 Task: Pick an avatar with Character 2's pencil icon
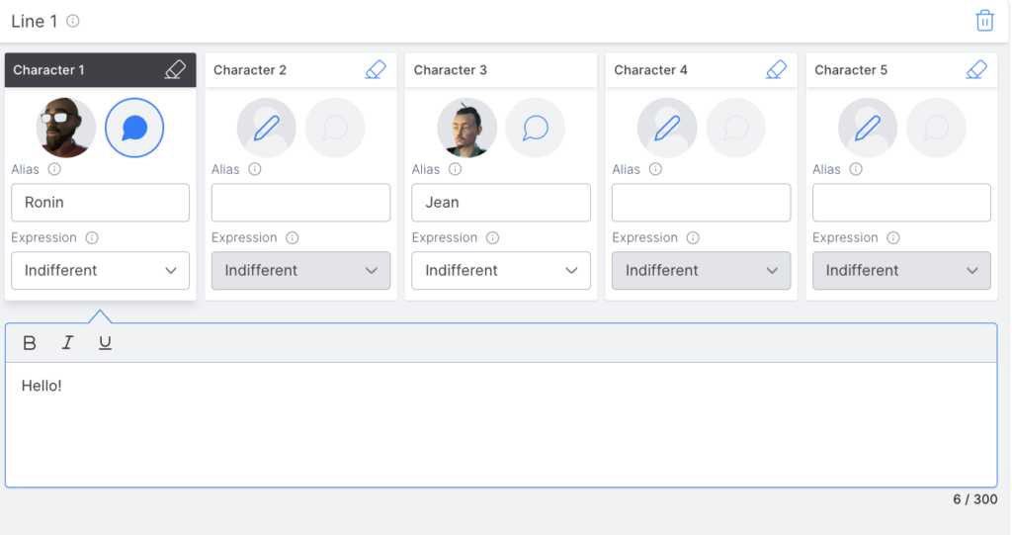[267, 128]
